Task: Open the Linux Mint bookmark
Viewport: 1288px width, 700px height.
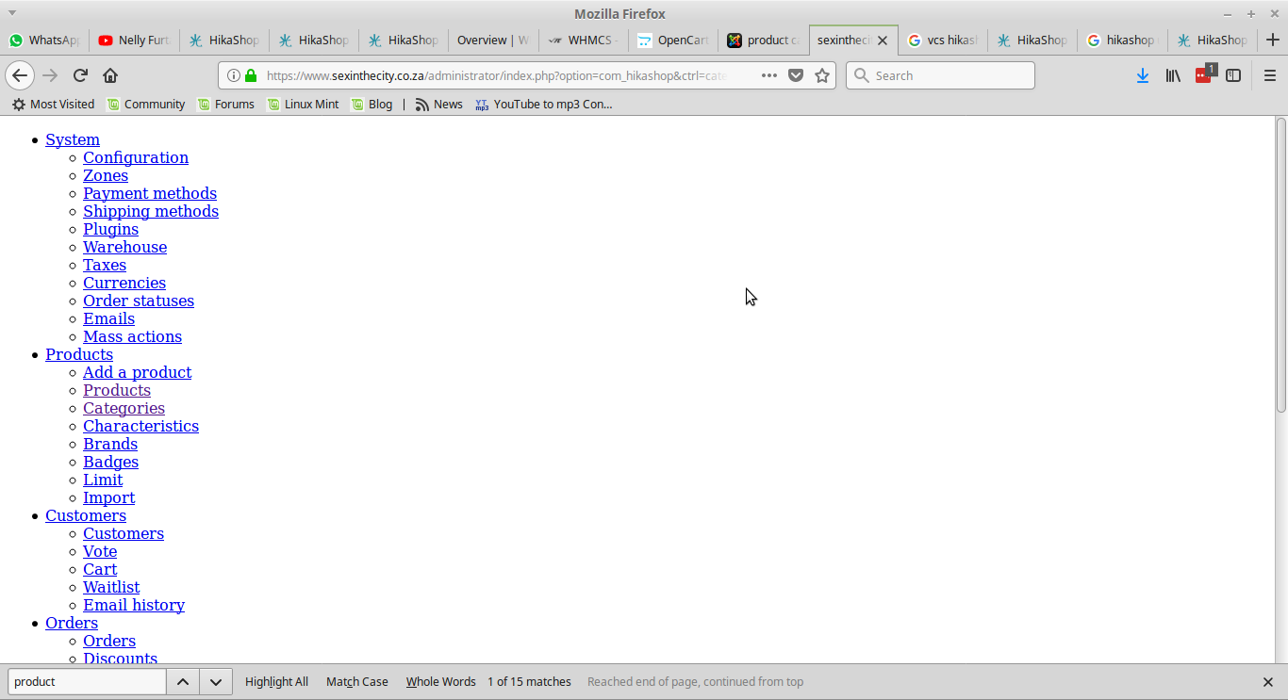Action: pyautogui.click(x=303, y=104)
